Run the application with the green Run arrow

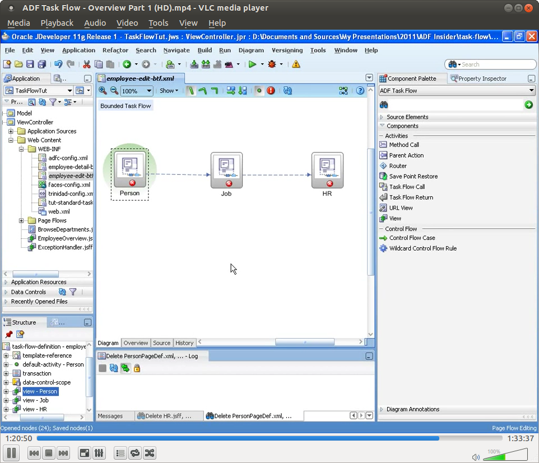click(253, 64)
